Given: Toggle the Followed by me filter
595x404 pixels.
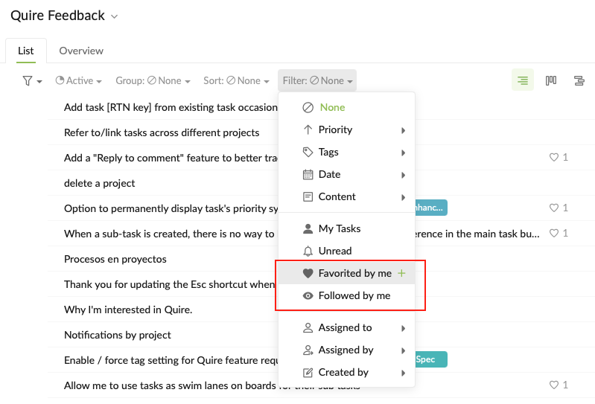Looking at the screenshot, I should click(346, 295).
